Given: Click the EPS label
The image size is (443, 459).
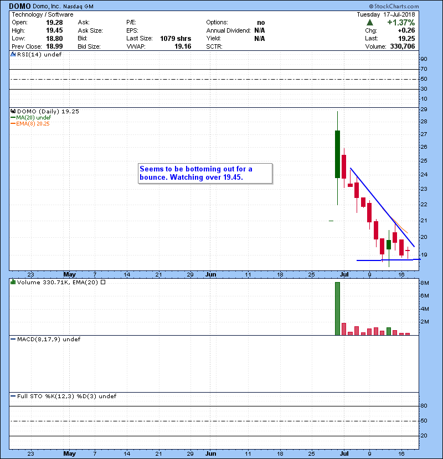Looking at the screenshot, I should (132, 30).
